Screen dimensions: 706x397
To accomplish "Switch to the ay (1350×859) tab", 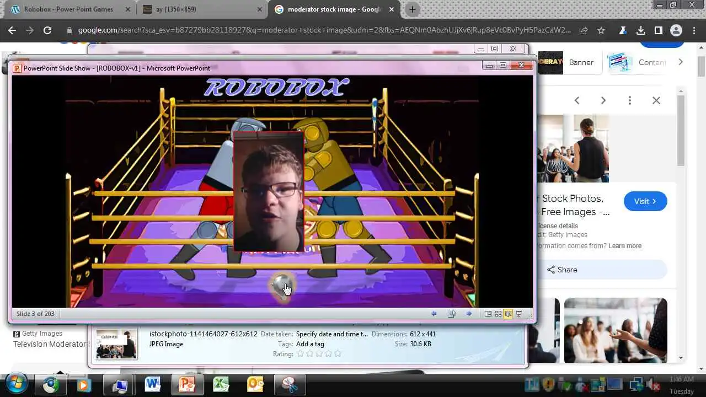I will pos(201,9).
